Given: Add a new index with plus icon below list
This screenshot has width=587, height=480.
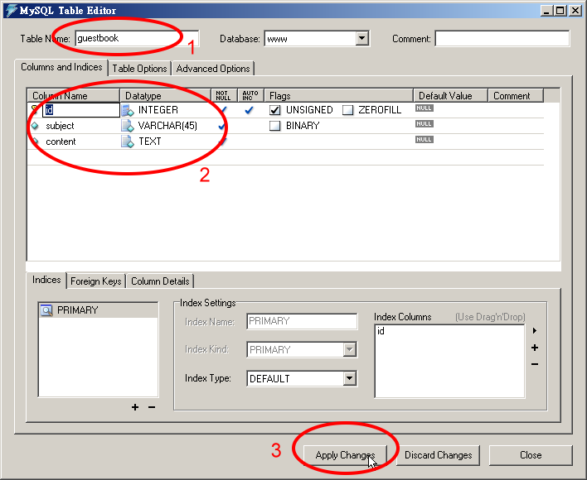Looking at the screenshot, I should pyautogui.click(x=135, y=406).
